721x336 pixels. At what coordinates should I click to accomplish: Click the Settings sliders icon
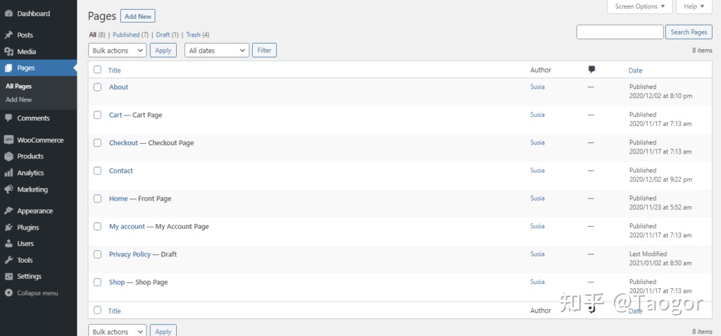(8, 277)
